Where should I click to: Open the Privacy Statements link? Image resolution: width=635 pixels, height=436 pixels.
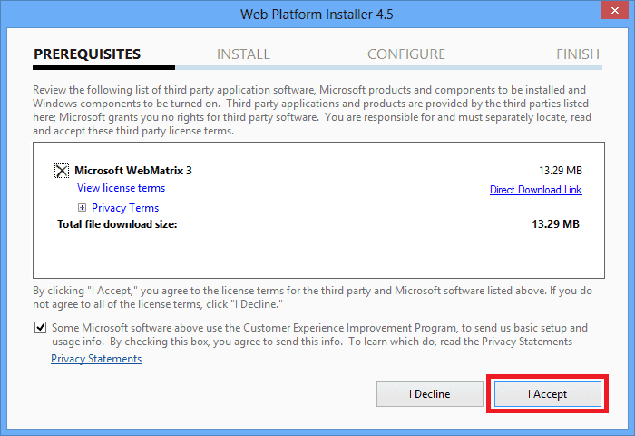[x=96, y=359]
